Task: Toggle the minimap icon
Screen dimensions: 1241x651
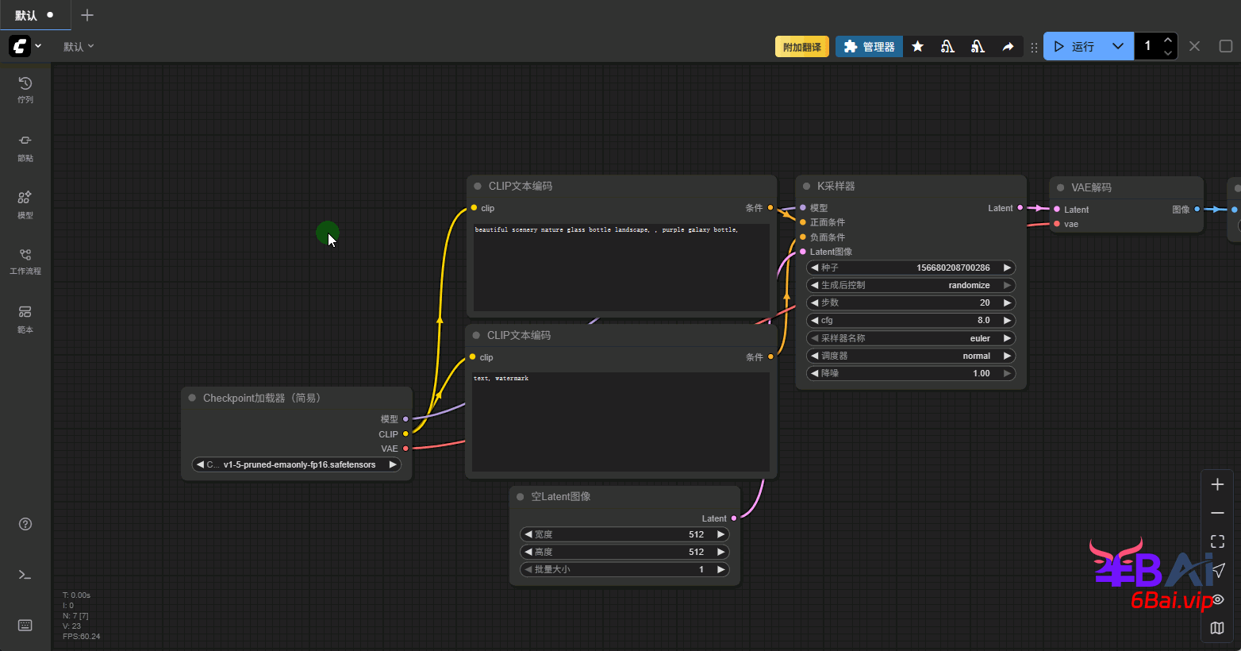Action: (x=1217, y=628)
